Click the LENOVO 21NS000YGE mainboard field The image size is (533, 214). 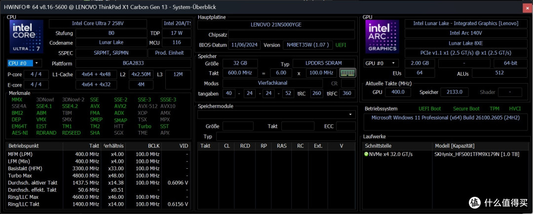coord(276,25)
